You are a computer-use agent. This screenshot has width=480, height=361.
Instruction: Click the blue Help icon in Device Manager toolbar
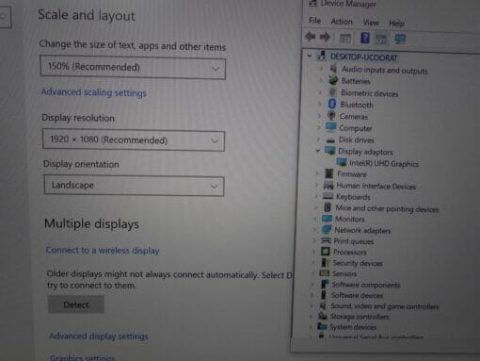[x=364, y=38]
